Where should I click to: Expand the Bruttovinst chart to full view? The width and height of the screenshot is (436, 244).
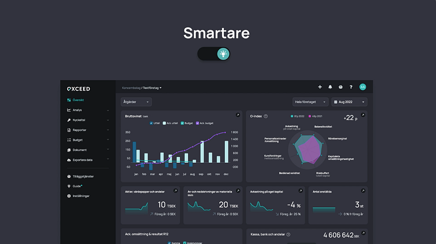click(x=237, y=115)
